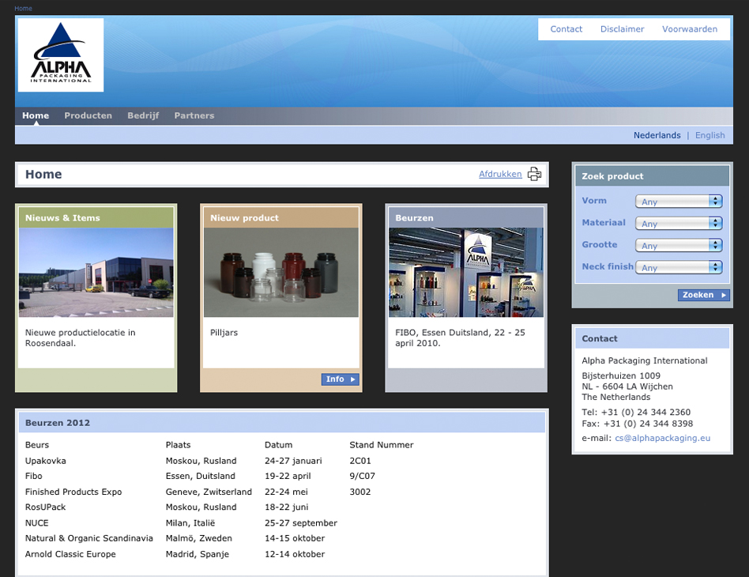Click the 'Pilljars' caption text
Viewport: 749px width, 577px height.
point(224,333)
